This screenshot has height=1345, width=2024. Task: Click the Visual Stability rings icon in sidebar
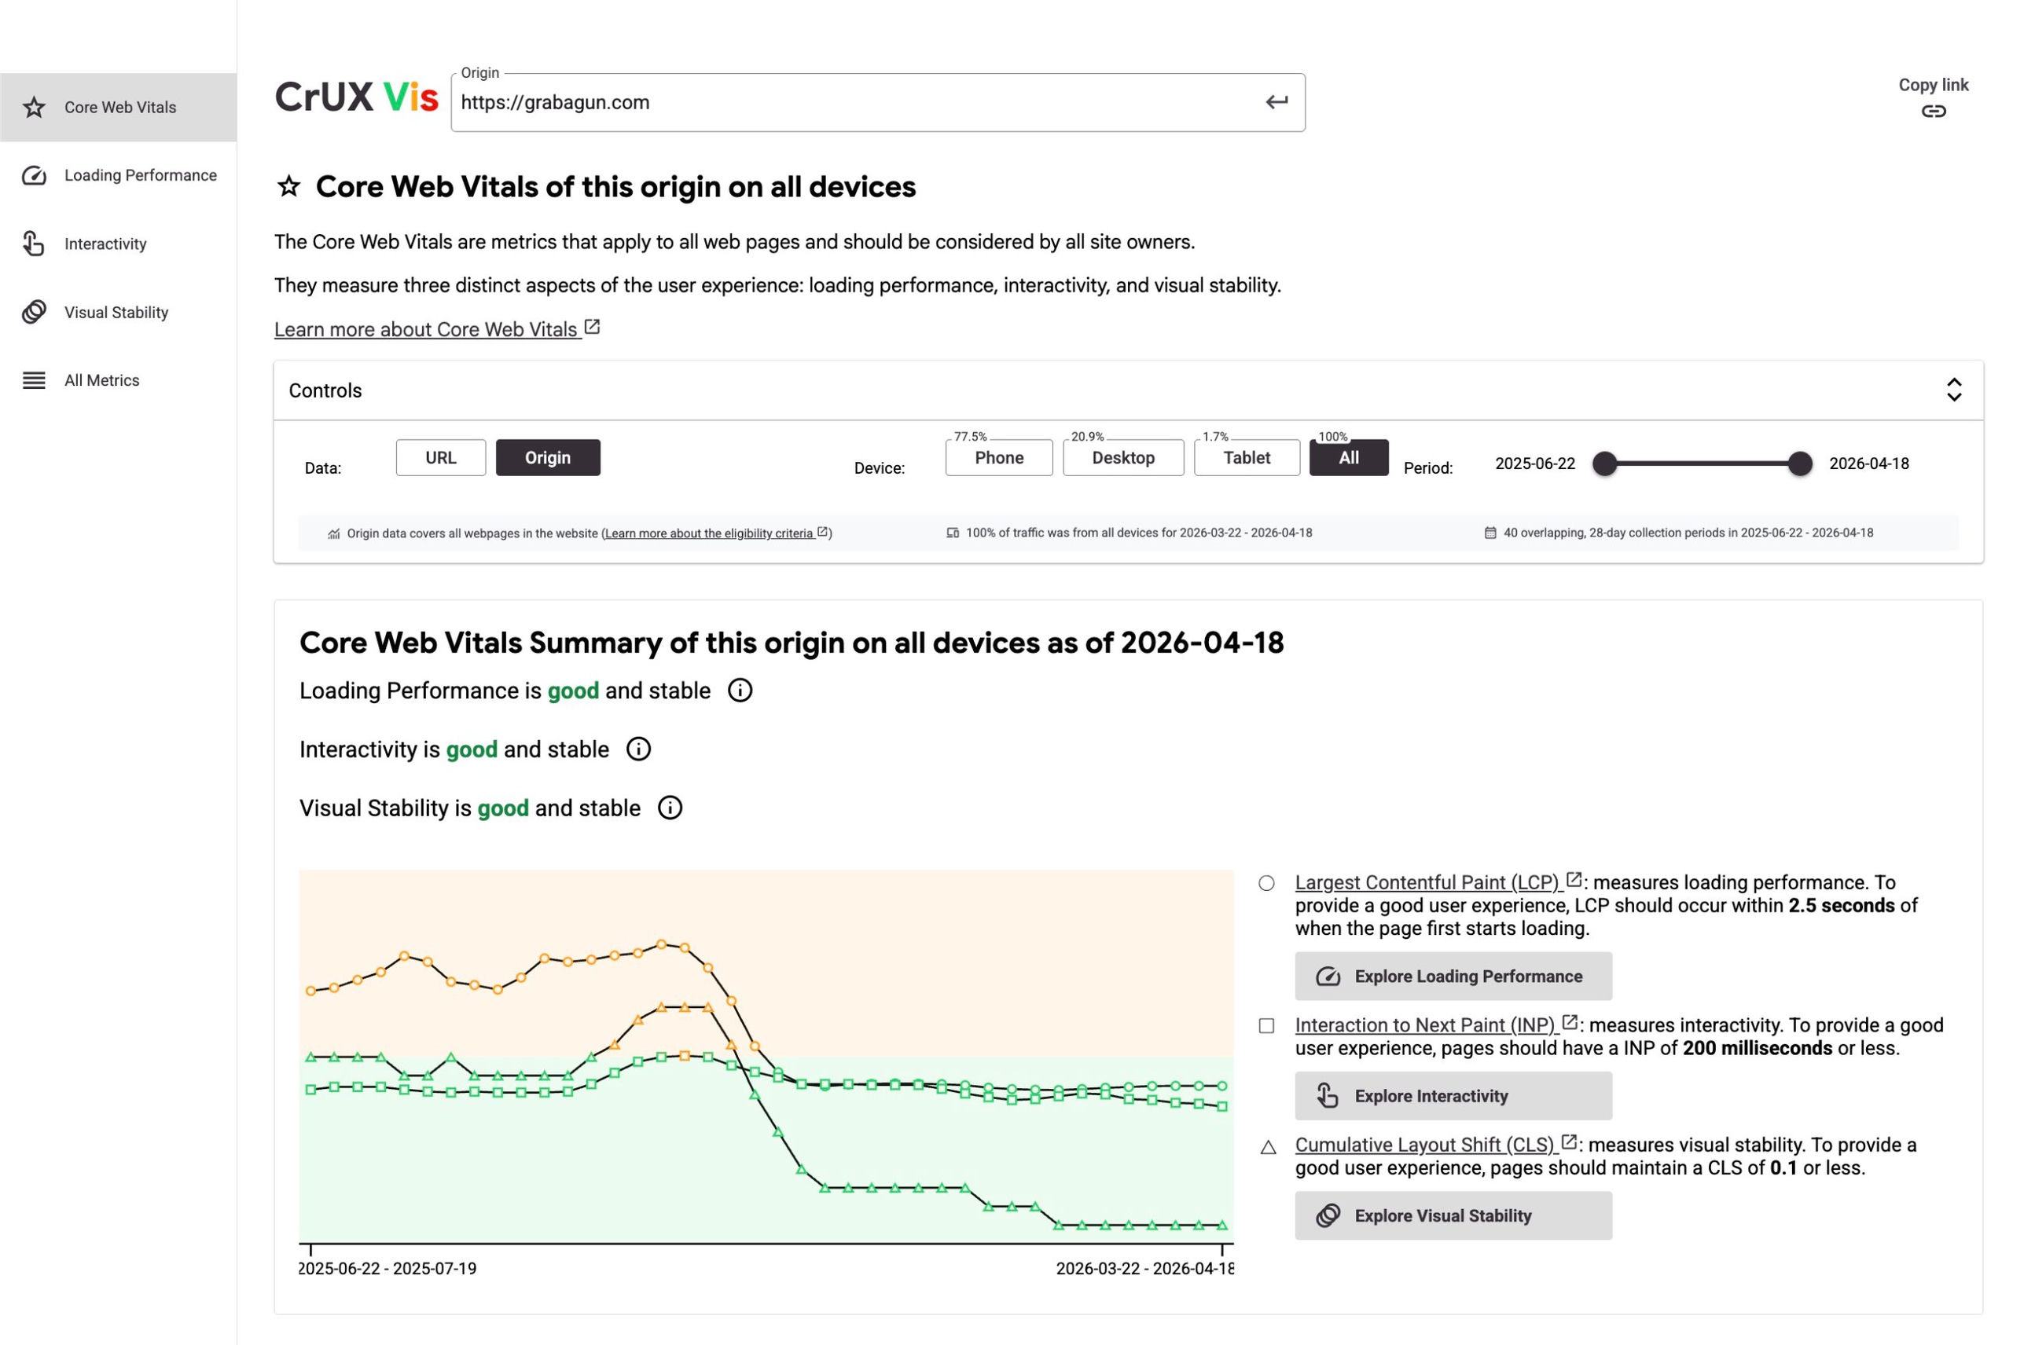click(x=34, y=312)
